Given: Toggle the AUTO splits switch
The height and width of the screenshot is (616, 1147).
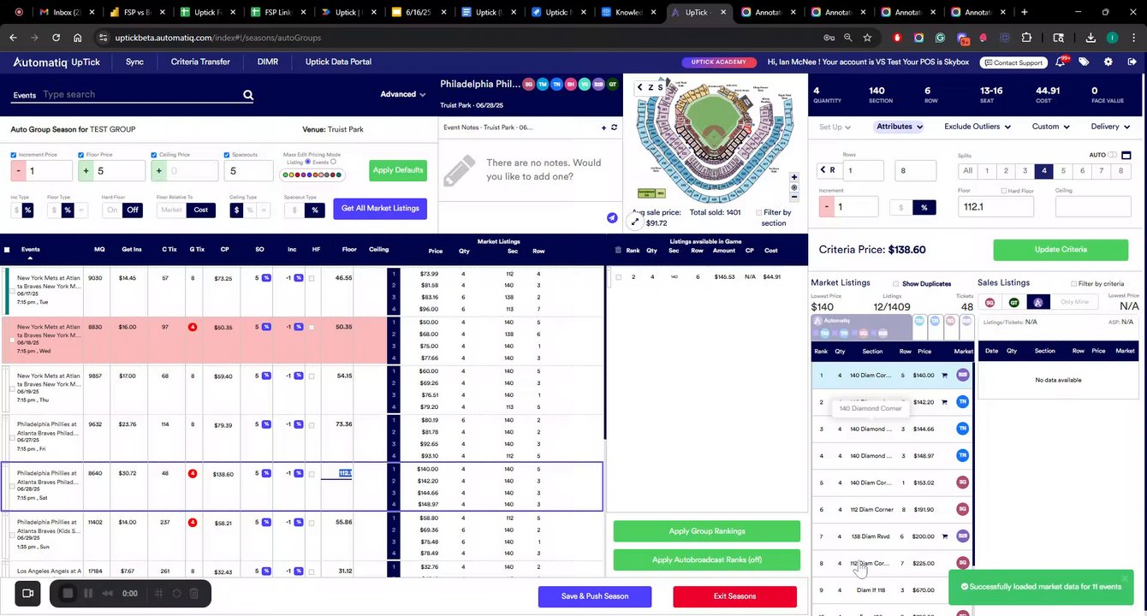Looking at the screenshot, I should [x=1113, y=155].
